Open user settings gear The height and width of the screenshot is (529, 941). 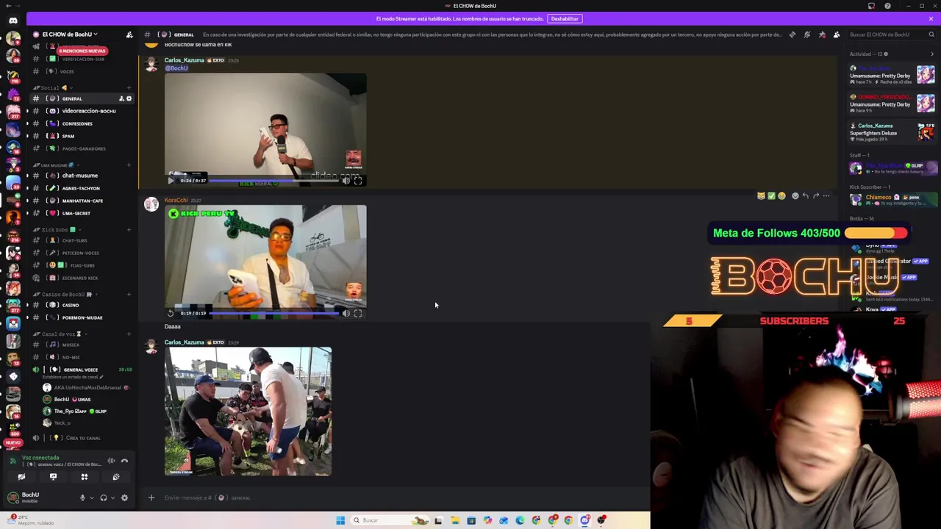point(124,498)
